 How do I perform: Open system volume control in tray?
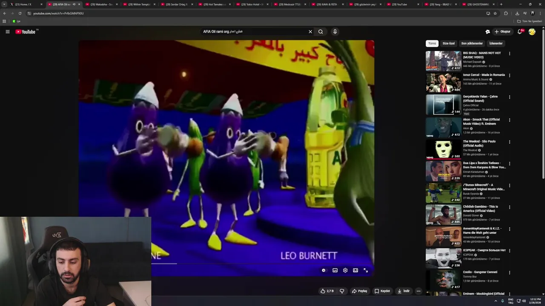[x=524, y=301]
